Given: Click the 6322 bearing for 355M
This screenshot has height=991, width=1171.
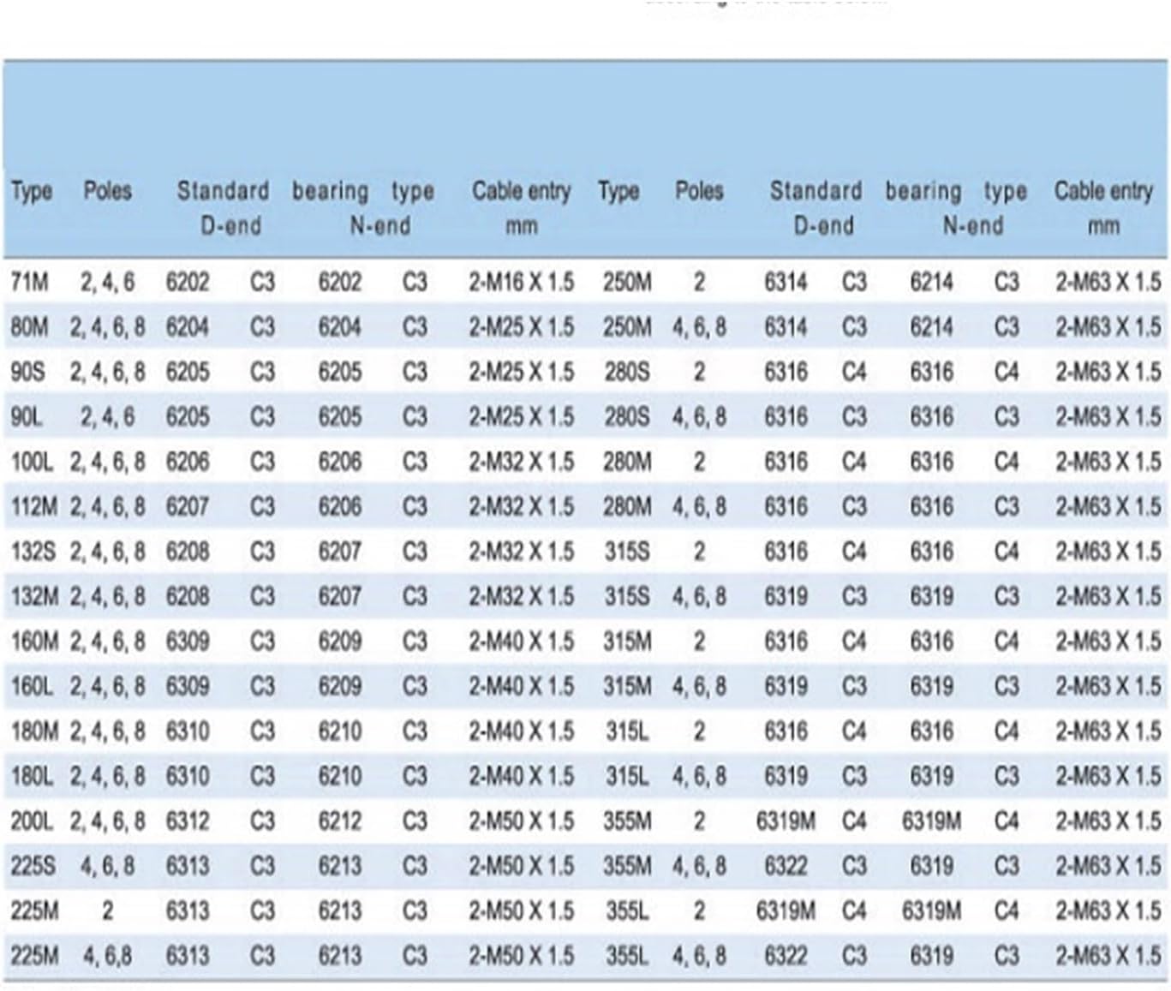Looking at the screenshot, I should coord(786,866).
